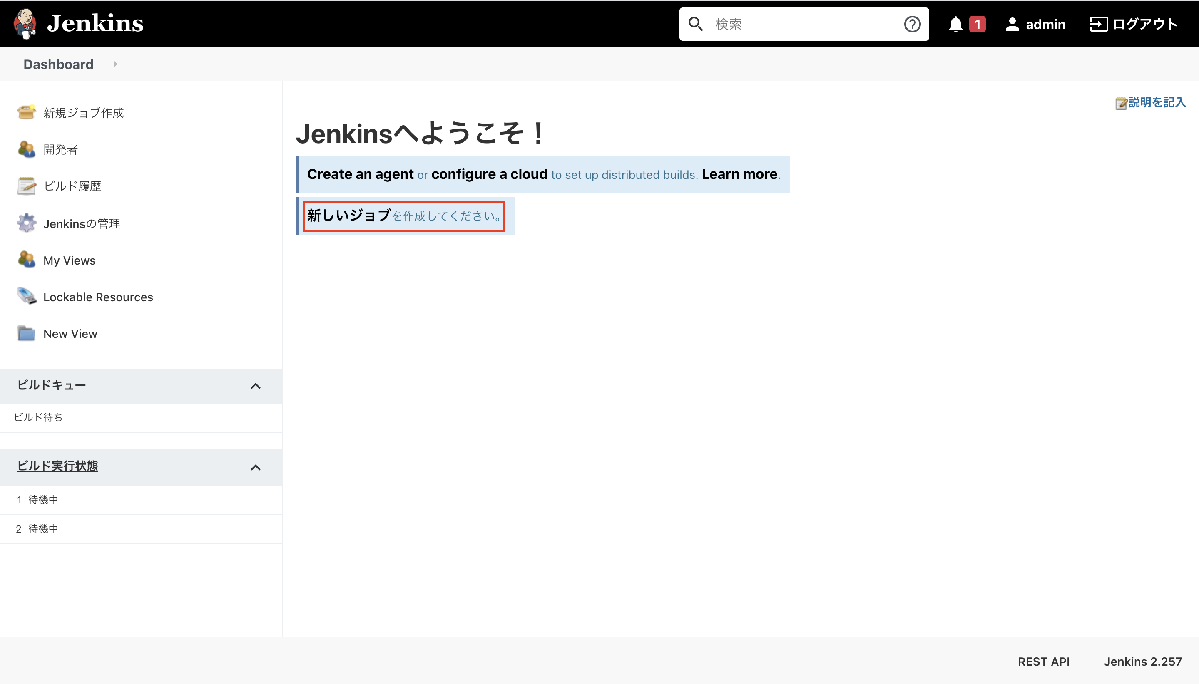Click executor 1 待機中 row

pyautogui.click(x=141, y=500)
